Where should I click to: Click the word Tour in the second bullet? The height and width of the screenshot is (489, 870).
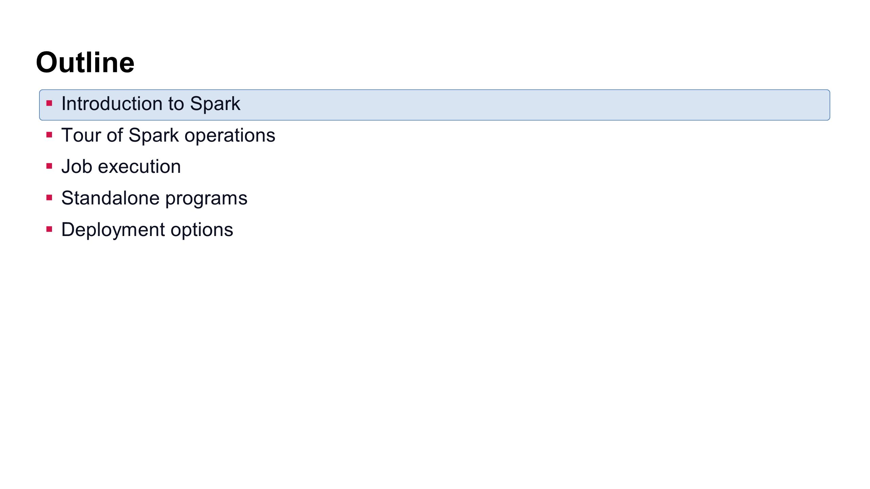(81, 135)
